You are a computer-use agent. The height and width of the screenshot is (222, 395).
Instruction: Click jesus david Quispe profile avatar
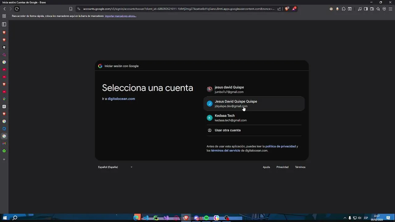tap(210, 89)
